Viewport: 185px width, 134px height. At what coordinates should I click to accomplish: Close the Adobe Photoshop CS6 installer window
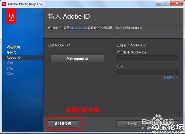click(177, 3)
